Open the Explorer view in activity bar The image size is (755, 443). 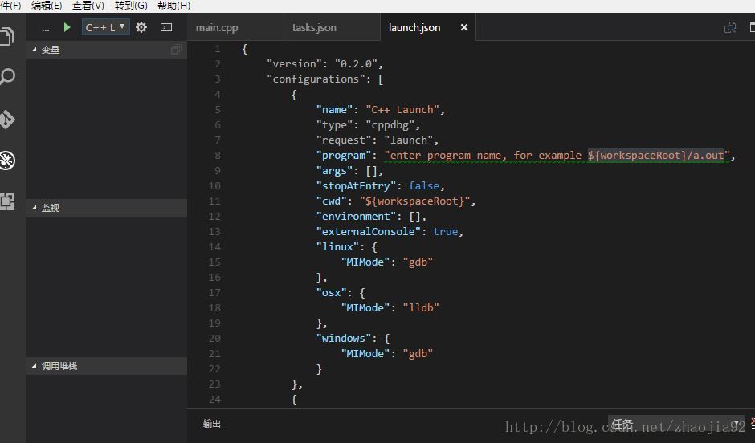click(x=7, y=36)
